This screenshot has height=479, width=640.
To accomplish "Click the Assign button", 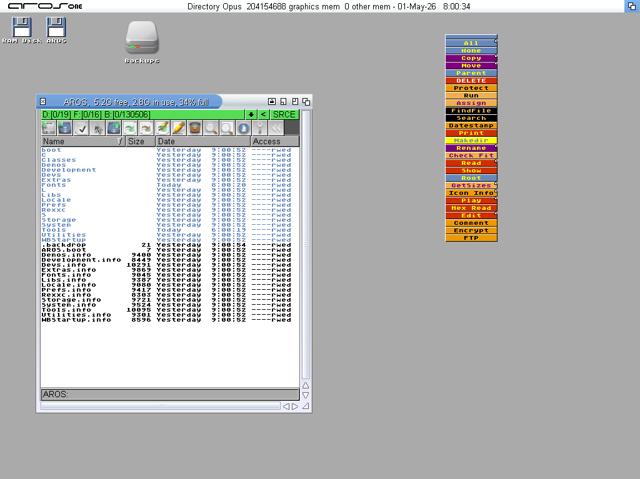I will 471,103.
